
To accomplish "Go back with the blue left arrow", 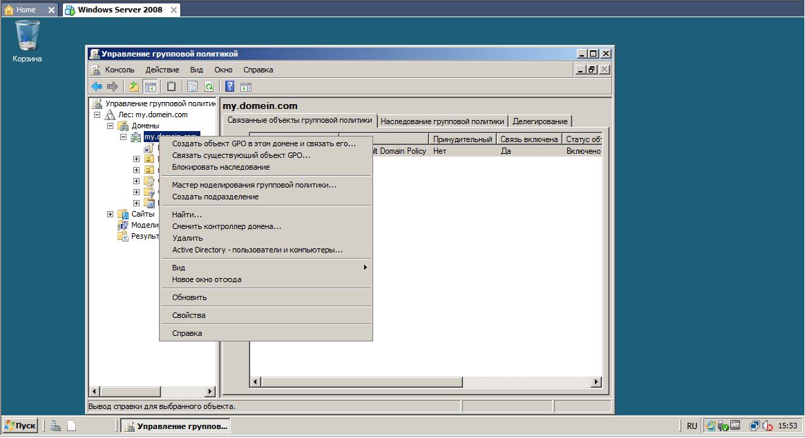I will pyautogui.click(x=97, y=87).
